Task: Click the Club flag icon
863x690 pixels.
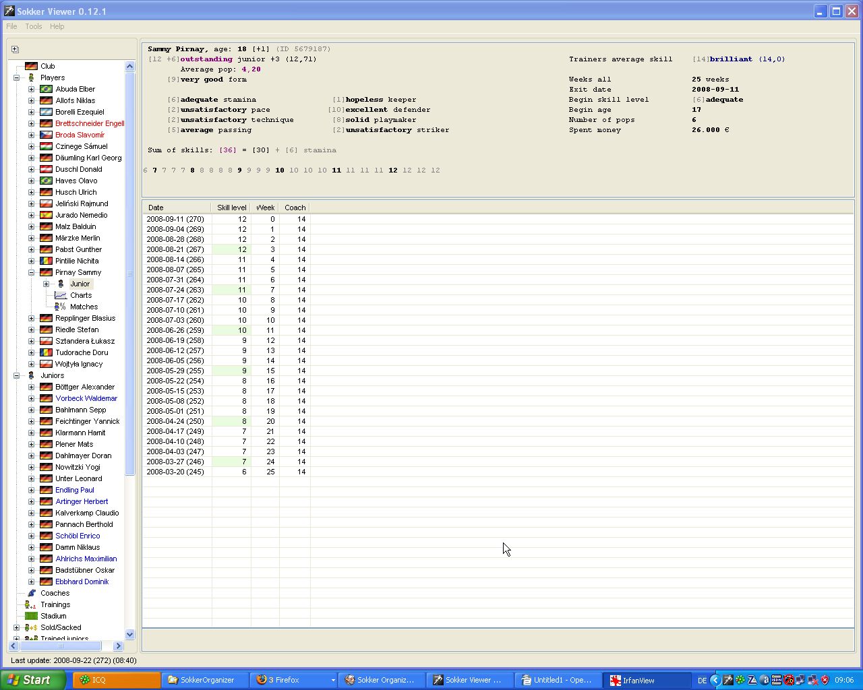Action: [x=31, y=66]
